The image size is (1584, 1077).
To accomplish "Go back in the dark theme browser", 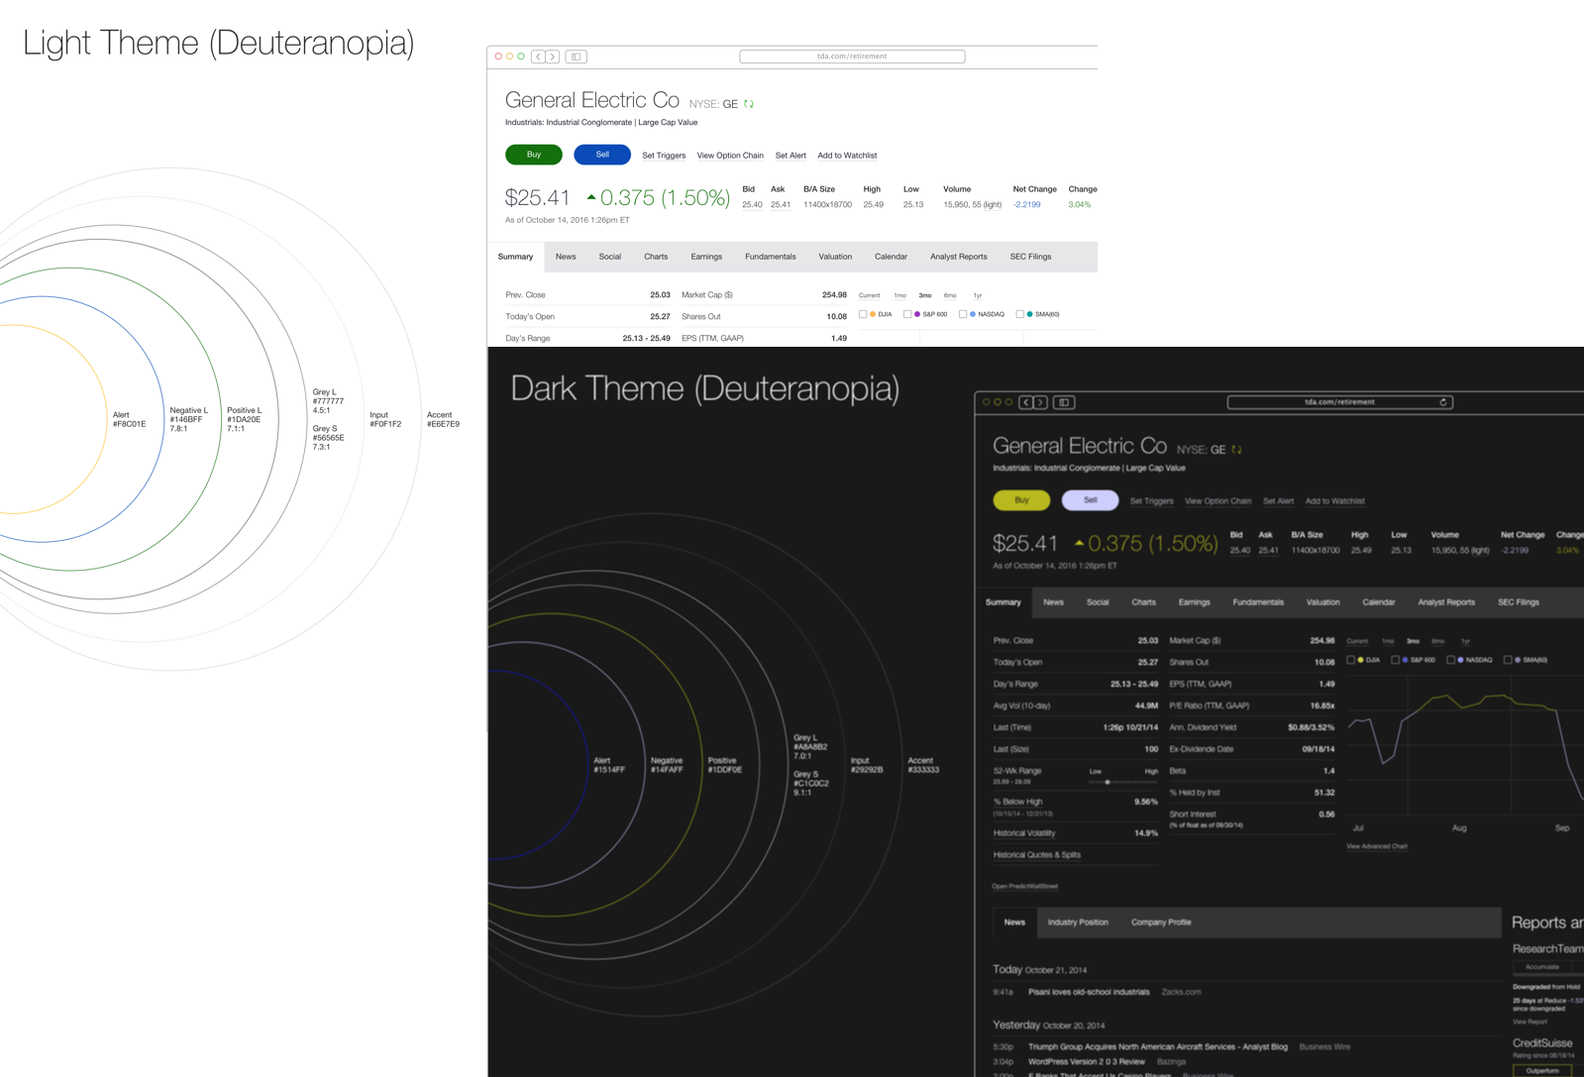I will click(1026, 402).
